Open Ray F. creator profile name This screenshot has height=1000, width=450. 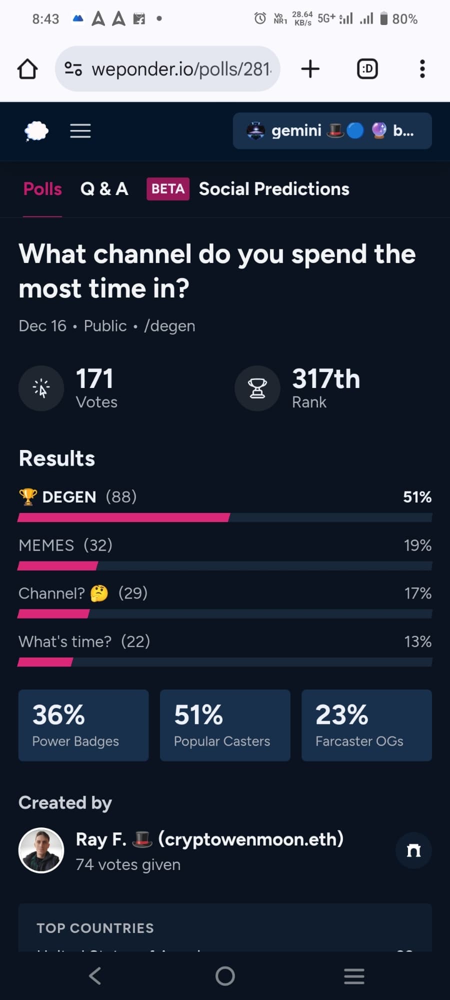tap(209, 839)
